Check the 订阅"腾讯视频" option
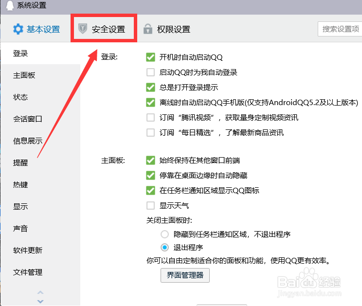Viewport: 362px width, 306px height. 150,117
